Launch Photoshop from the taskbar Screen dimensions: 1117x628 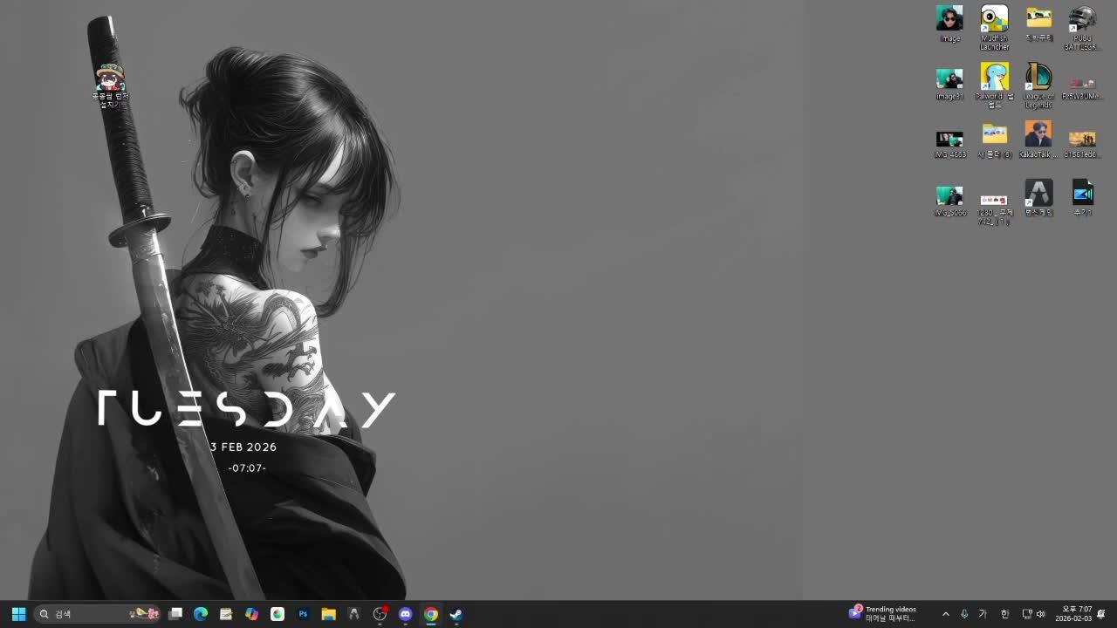coord(303,614)
